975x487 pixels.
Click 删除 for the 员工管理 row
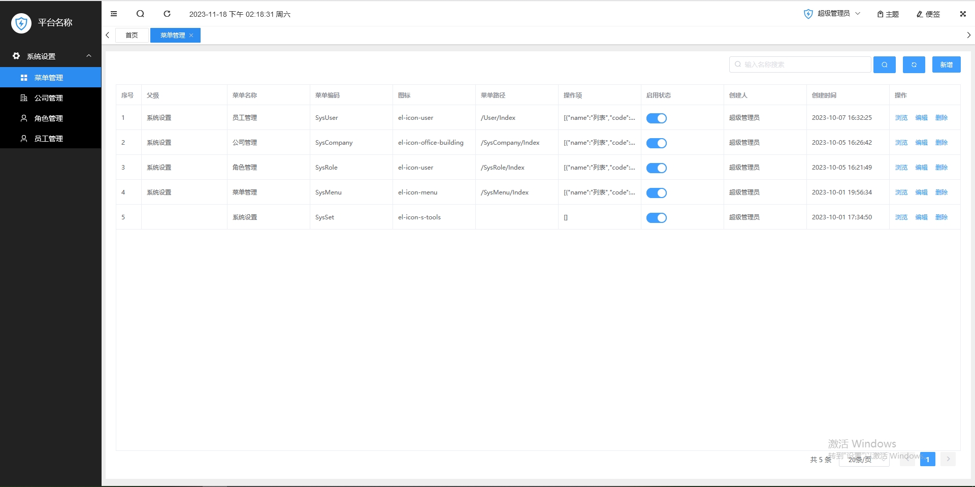point(941,118)
